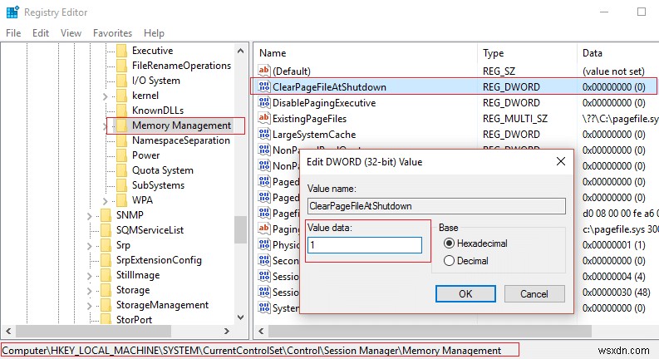The width and height of the screenshot is (659, 359).
Task: Select the StorageManagement folder icon
Action: coord(106,305)
